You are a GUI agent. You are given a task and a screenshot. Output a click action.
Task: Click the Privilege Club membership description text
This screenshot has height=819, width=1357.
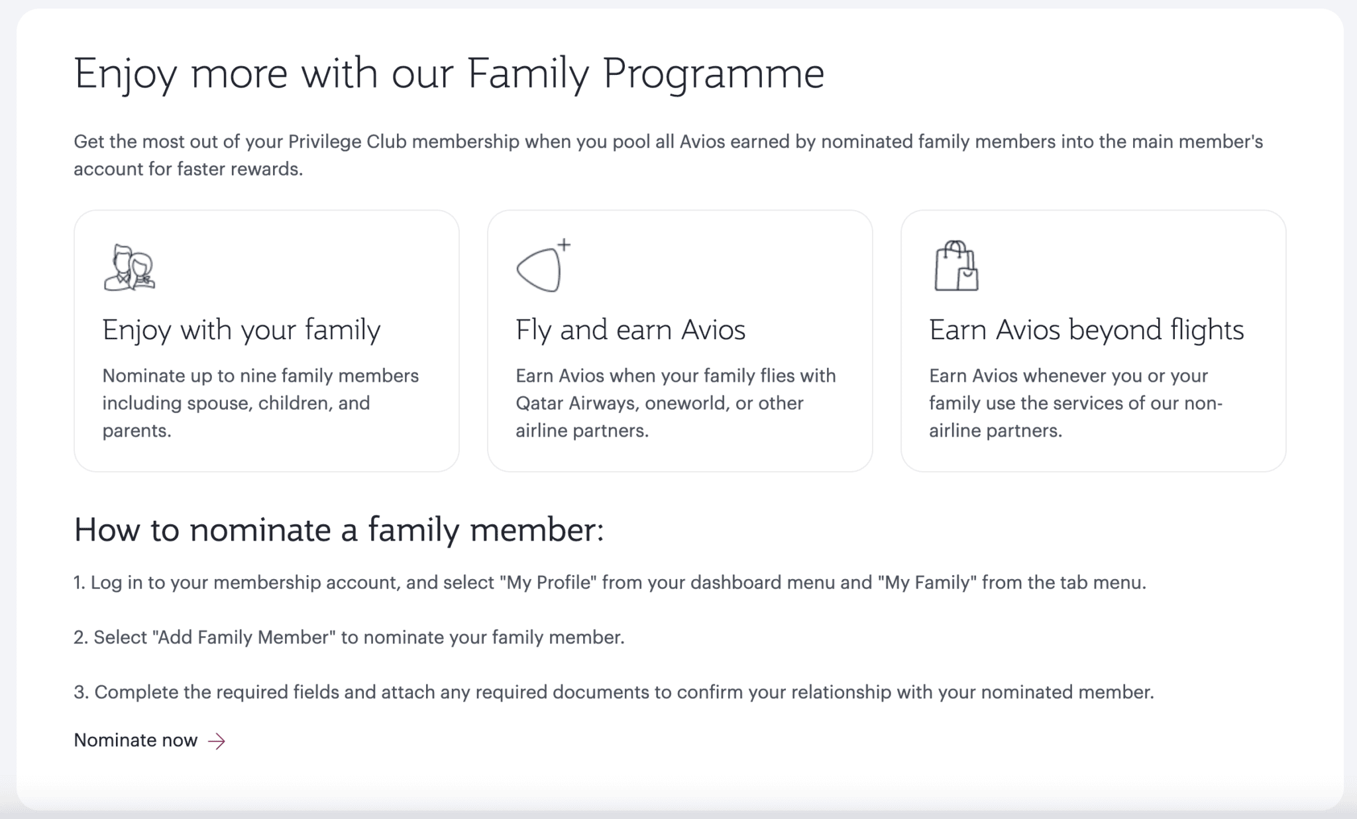(669, 155)
